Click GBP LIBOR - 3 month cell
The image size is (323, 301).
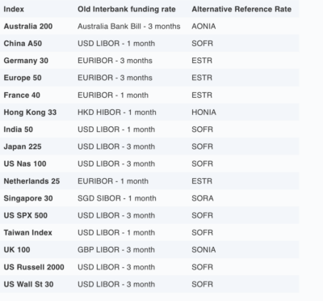tap(116, 250)
